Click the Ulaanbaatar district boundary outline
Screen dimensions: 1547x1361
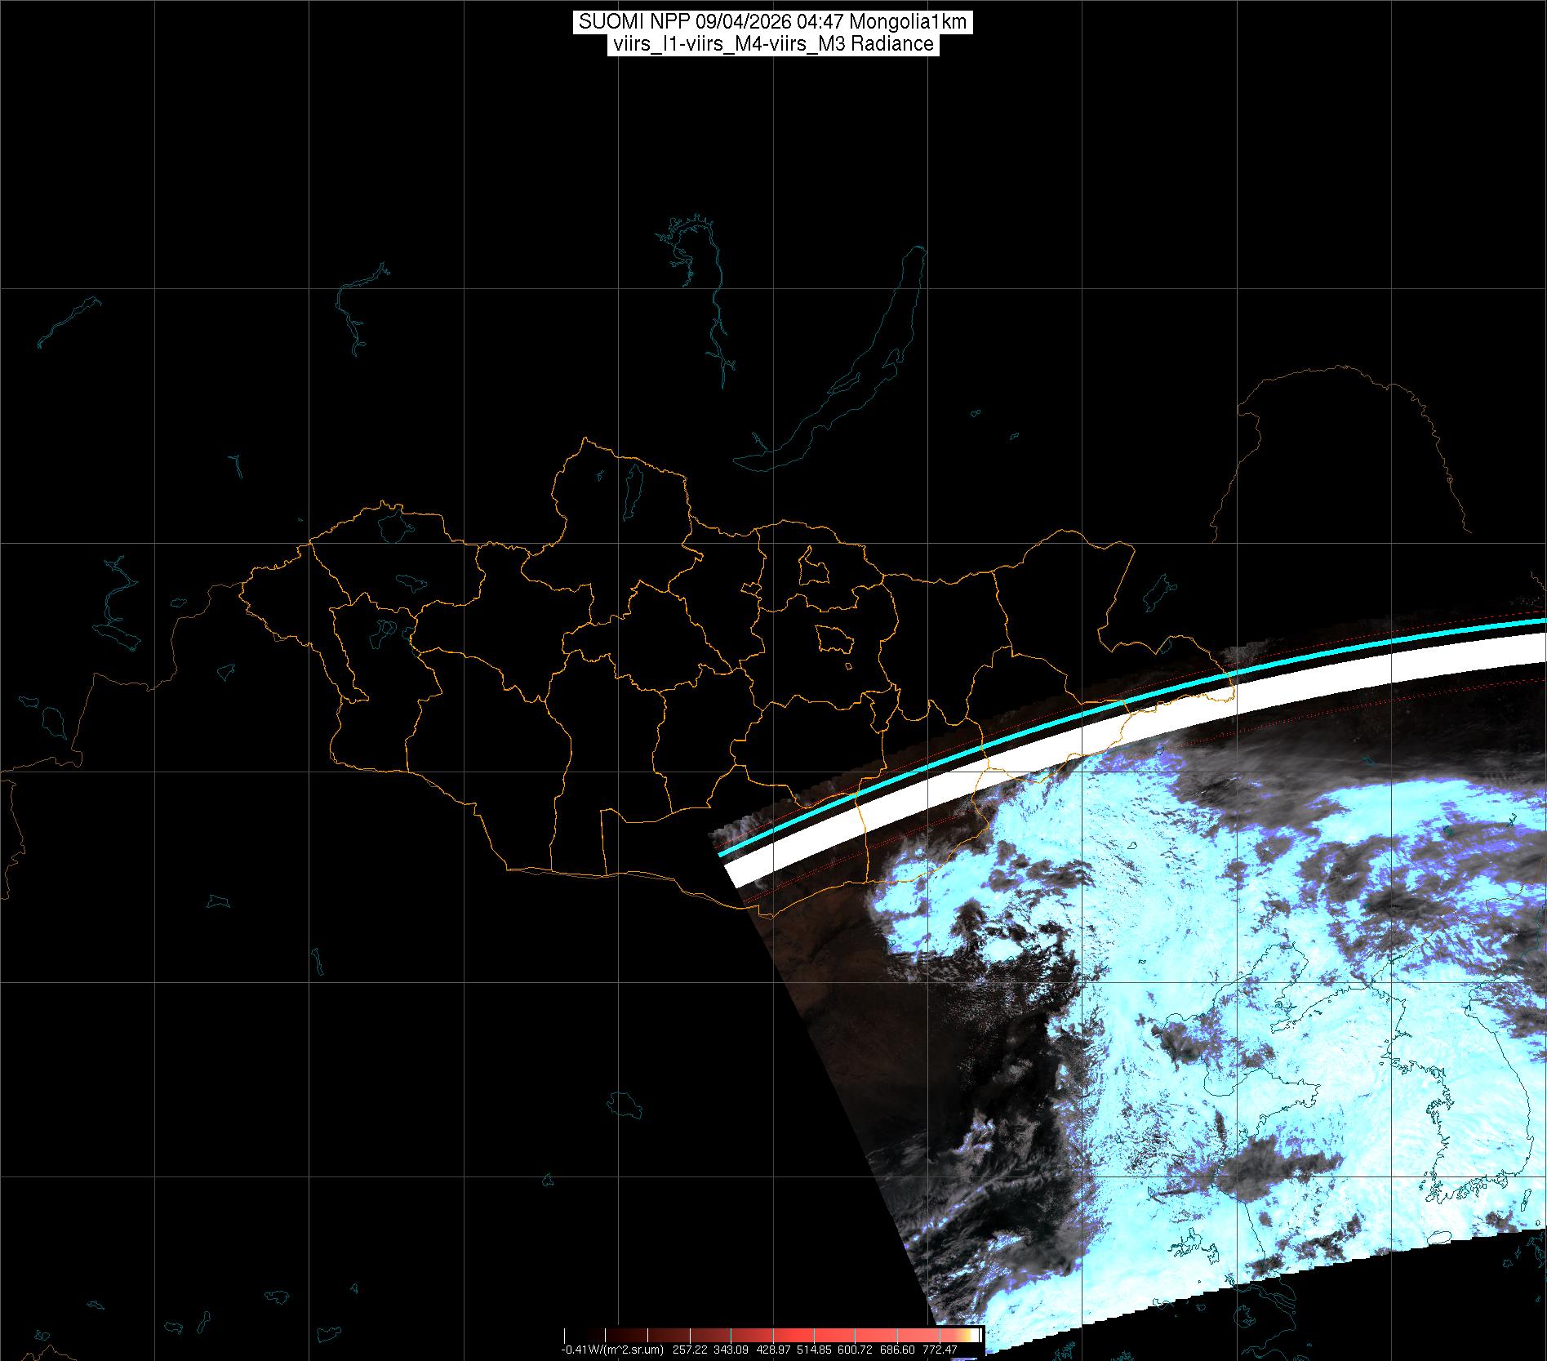coord(833,638)
